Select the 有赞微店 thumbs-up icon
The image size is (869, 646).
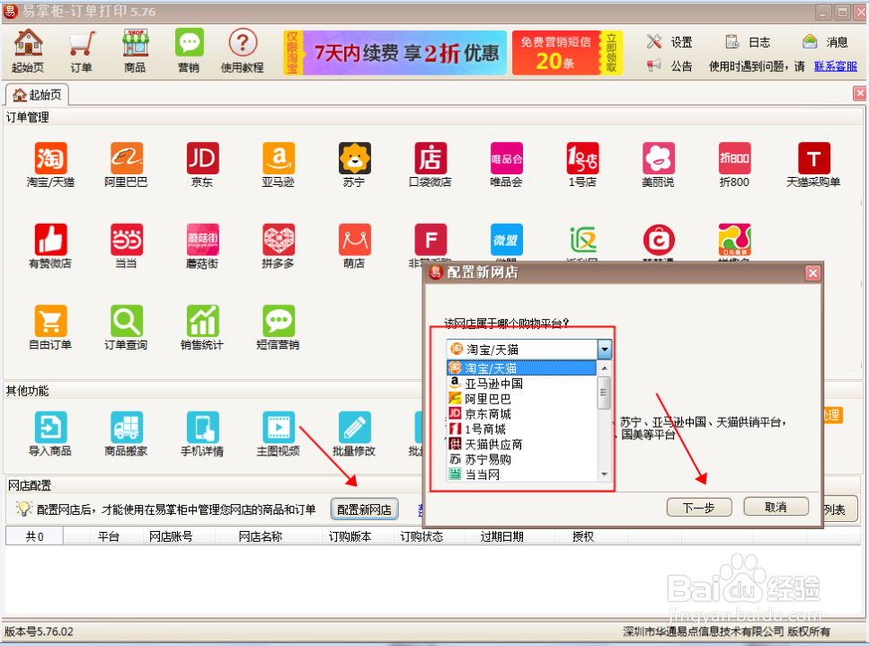click(50, 239)
